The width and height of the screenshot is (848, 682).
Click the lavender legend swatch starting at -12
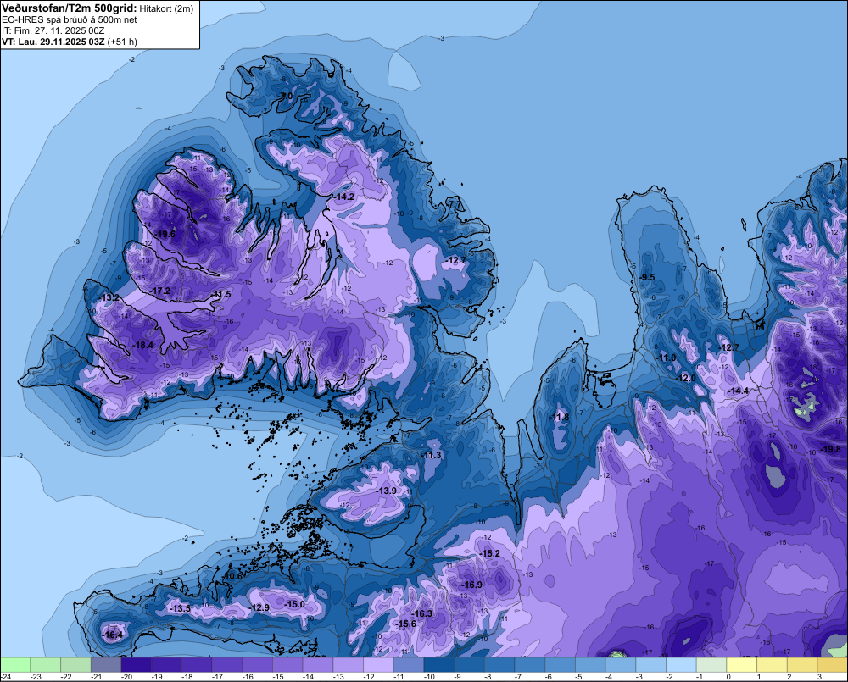tap(378, 664)
